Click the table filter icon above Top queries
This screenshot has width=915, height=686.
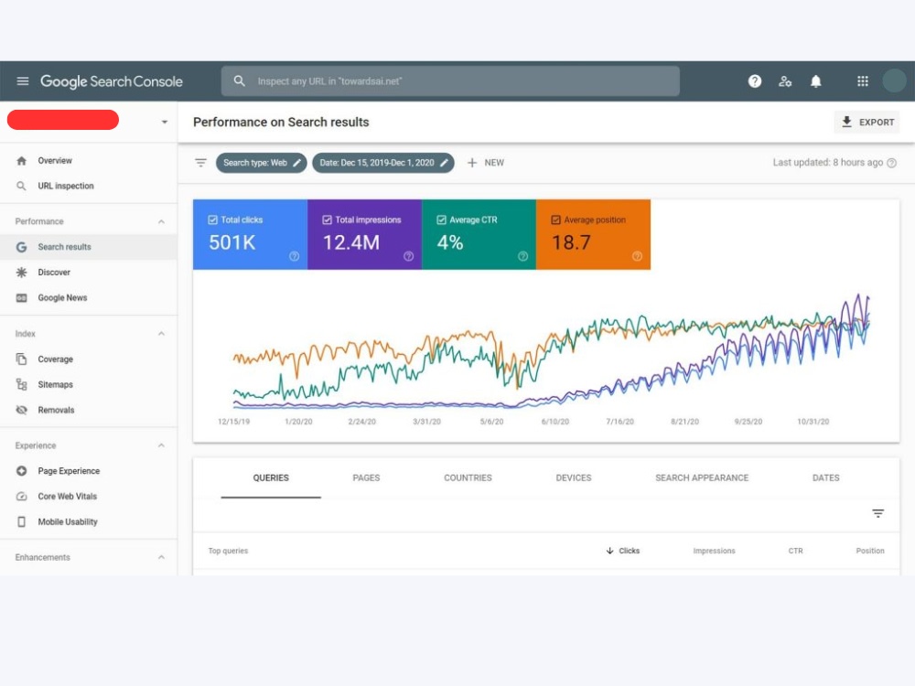pyautogui.click(x=877, y=513)
